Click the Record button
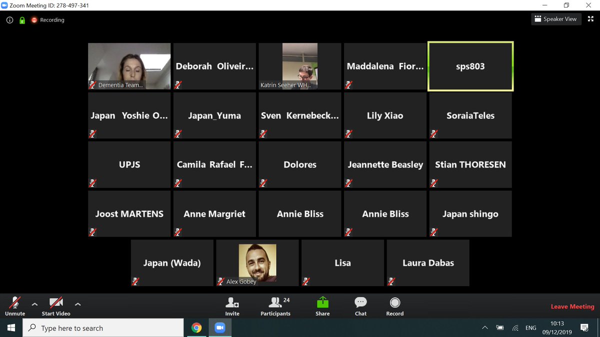The image size is (600, 337). (394, 306)
